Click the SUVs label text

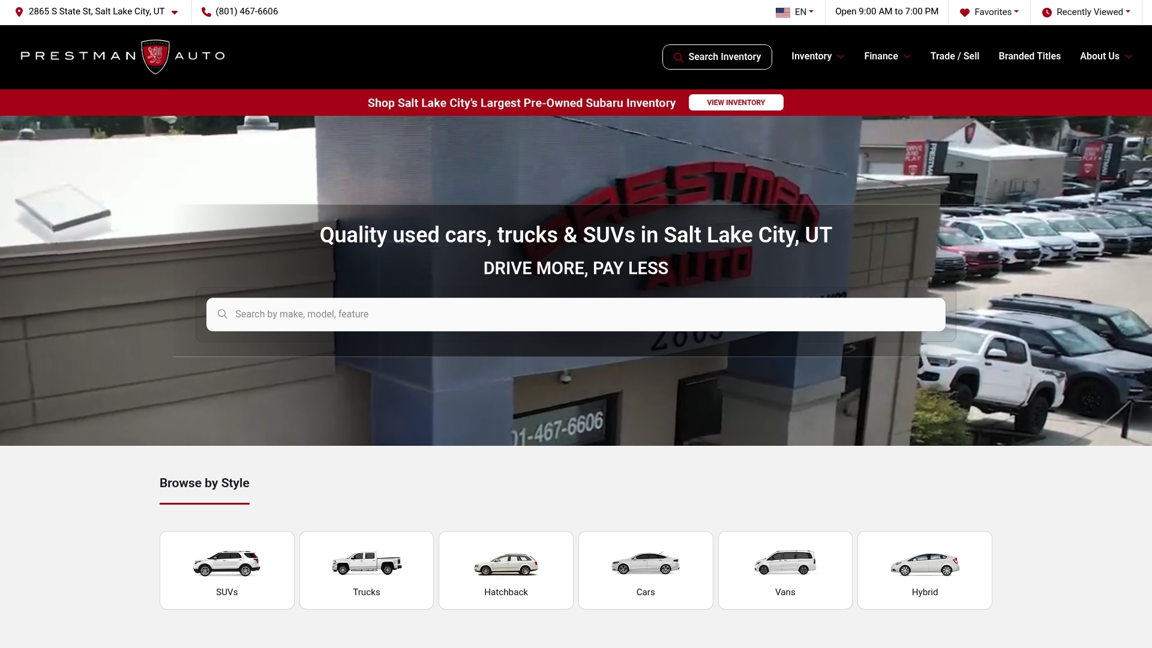(227, 592)
